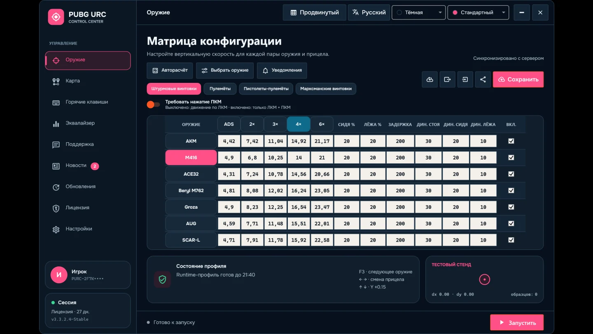Click the news badge showing 2
Image resolution: width=593 pixels, height=334 pixels.
click(x=95, y=166)
